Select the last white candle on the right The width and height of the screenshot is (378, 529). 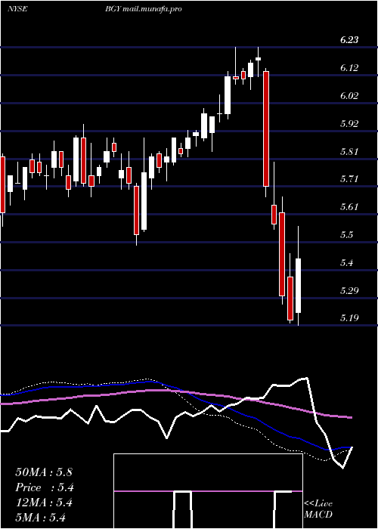pos(299,286)
